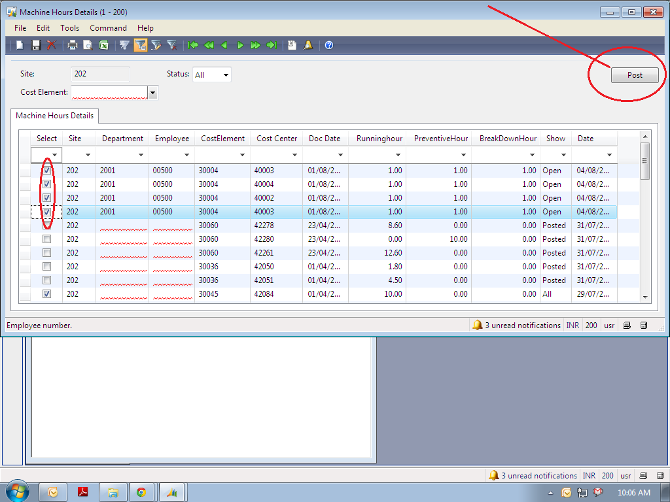
Task: Sort by PreventiveHour column header
Action: pos(439,139)
